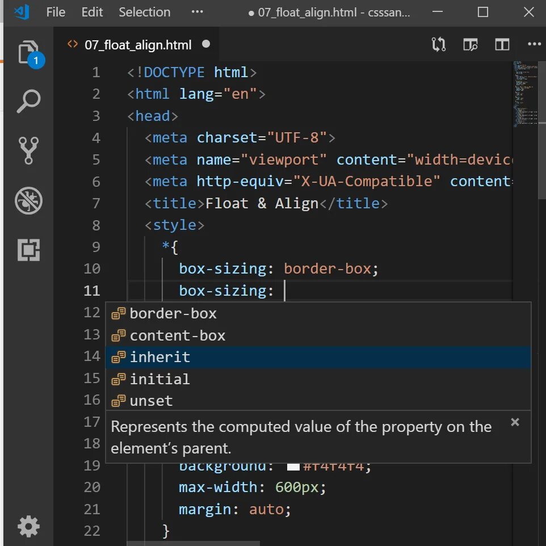Click the style tag on line 8
Image resolution: width=546 pixels, height=546 pixels.
tap(174, 225)
